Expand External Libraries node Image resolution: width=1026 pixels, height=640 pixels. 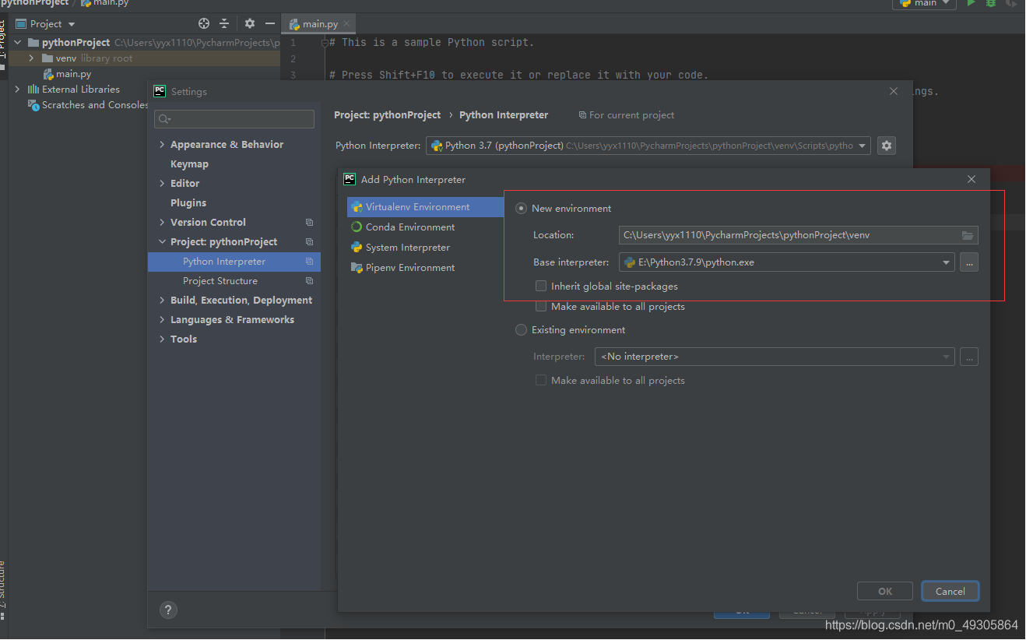[18, 90]
